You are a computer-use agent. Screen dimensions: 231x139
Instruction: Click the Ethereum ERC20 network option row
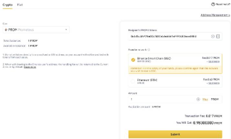[x=175, y=81]
